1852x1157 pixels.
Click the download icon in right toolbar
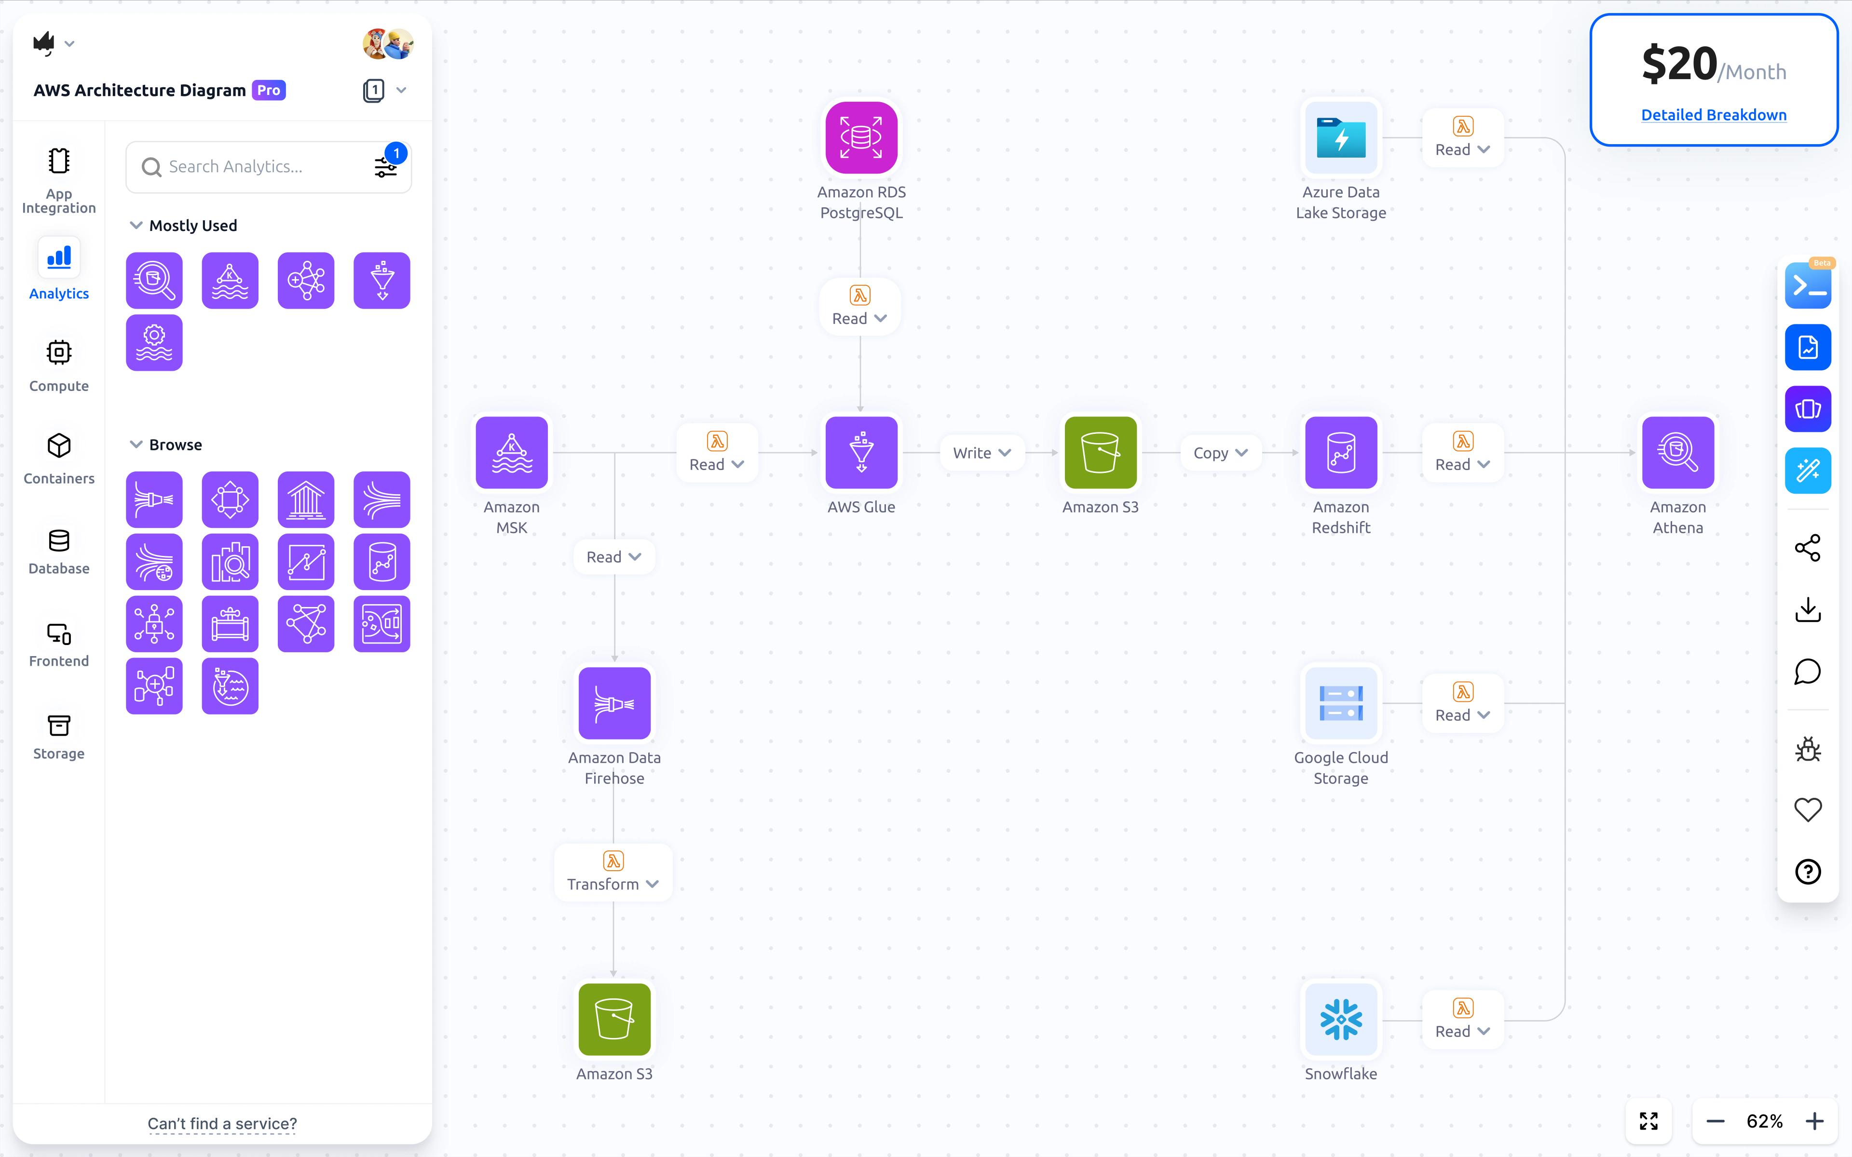click(x=1807, y=610)
